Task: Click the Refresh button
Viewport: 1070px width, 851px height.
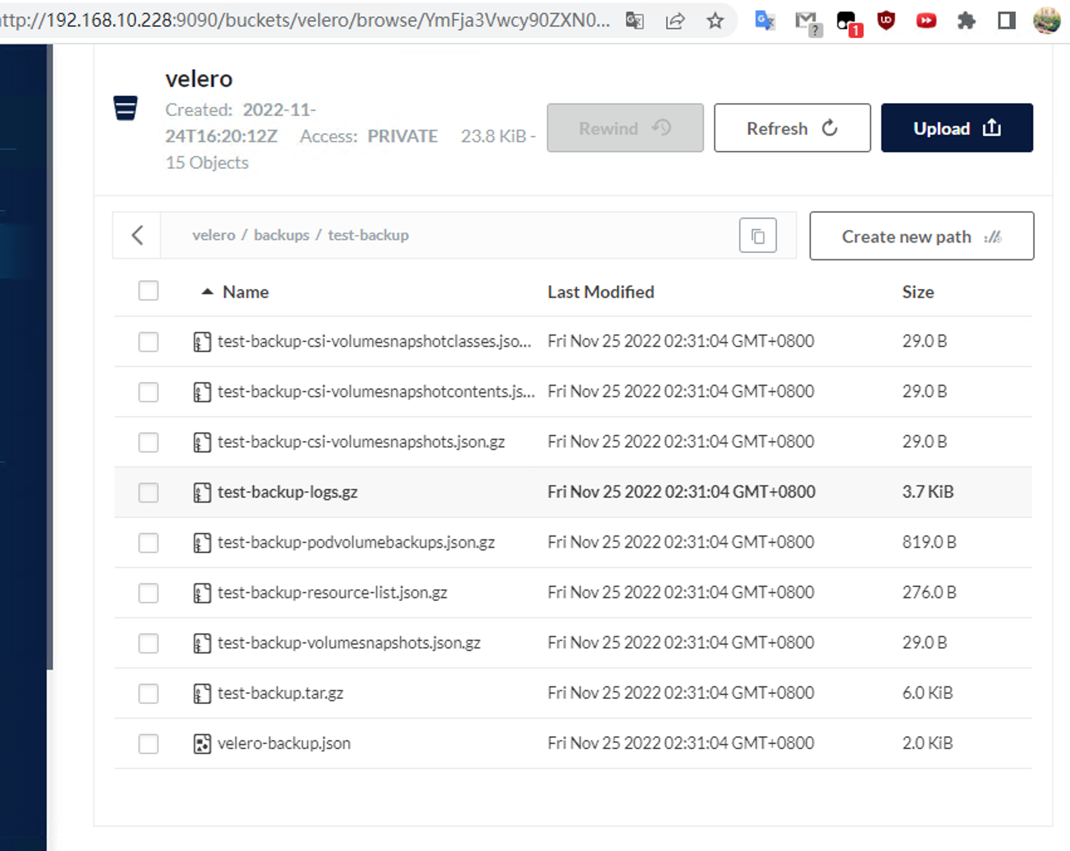Action: [791, 128]
